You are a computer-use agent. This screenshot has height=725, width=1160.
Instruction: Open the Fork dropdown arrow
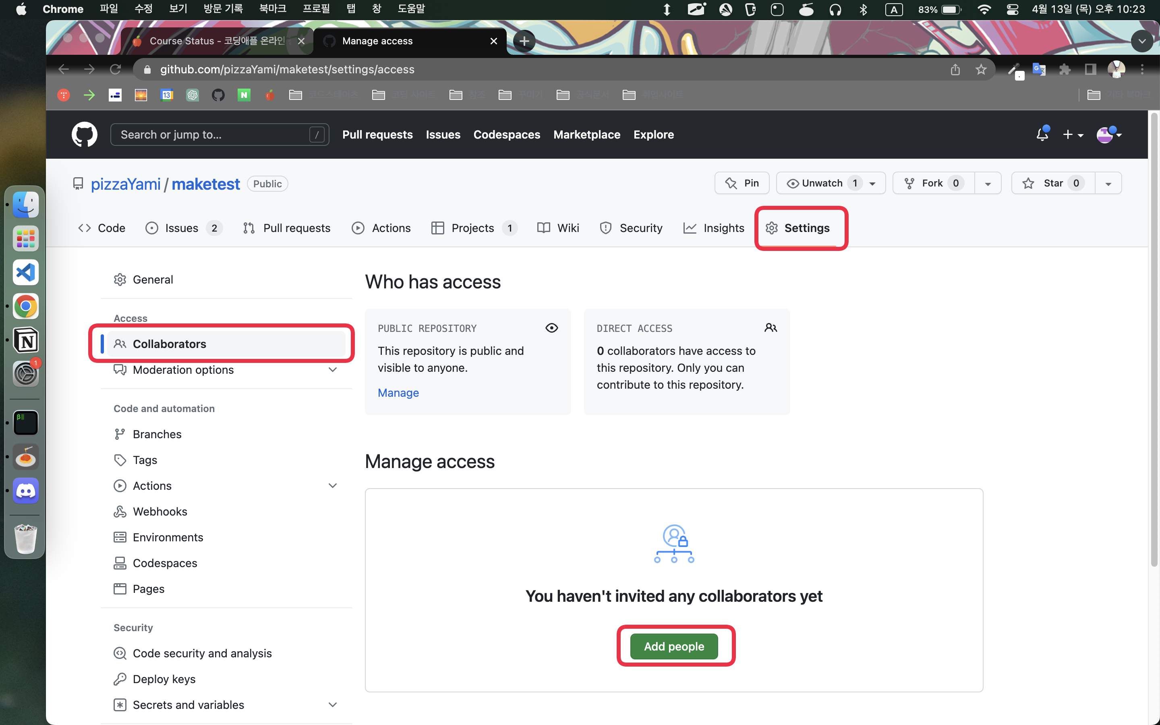pyautogui.click(x=988, y=184)
